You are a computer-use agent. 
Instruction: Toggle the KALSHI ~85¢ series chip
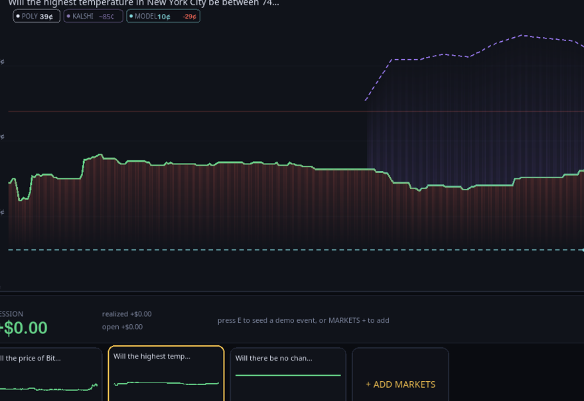coord(93,16)
